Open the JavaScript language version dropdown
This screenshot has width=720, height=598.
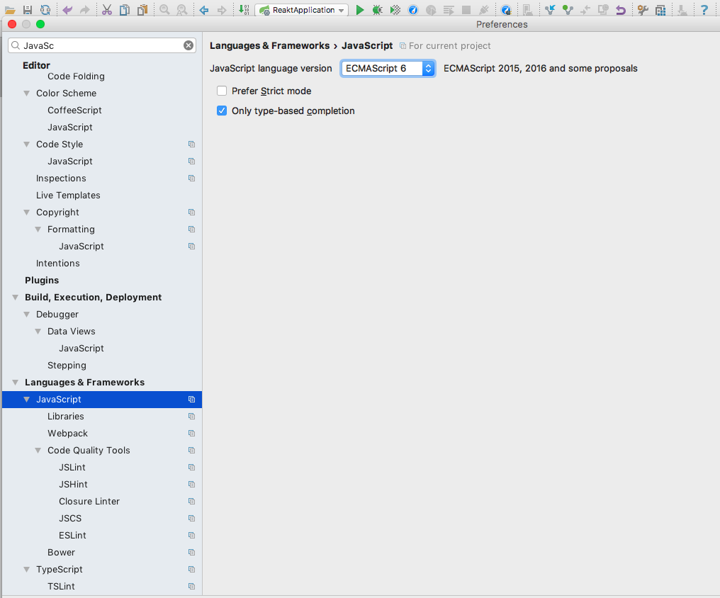pos(388,69)
